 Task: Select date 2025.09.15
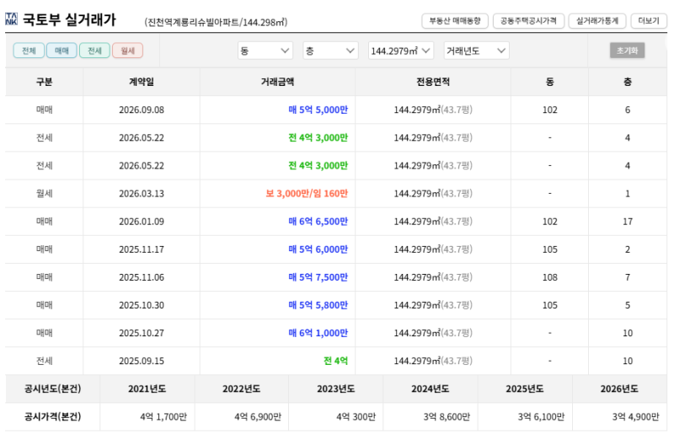pyautogui.click(x=142, y=361)
